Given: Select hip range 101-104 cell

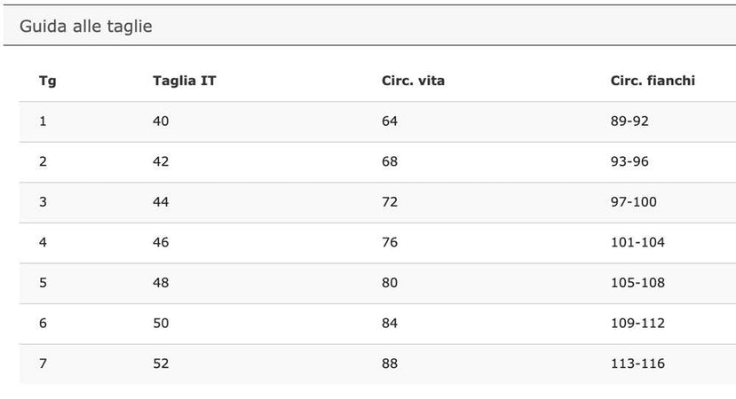Looking at the screenshot, I should point(637,242).
